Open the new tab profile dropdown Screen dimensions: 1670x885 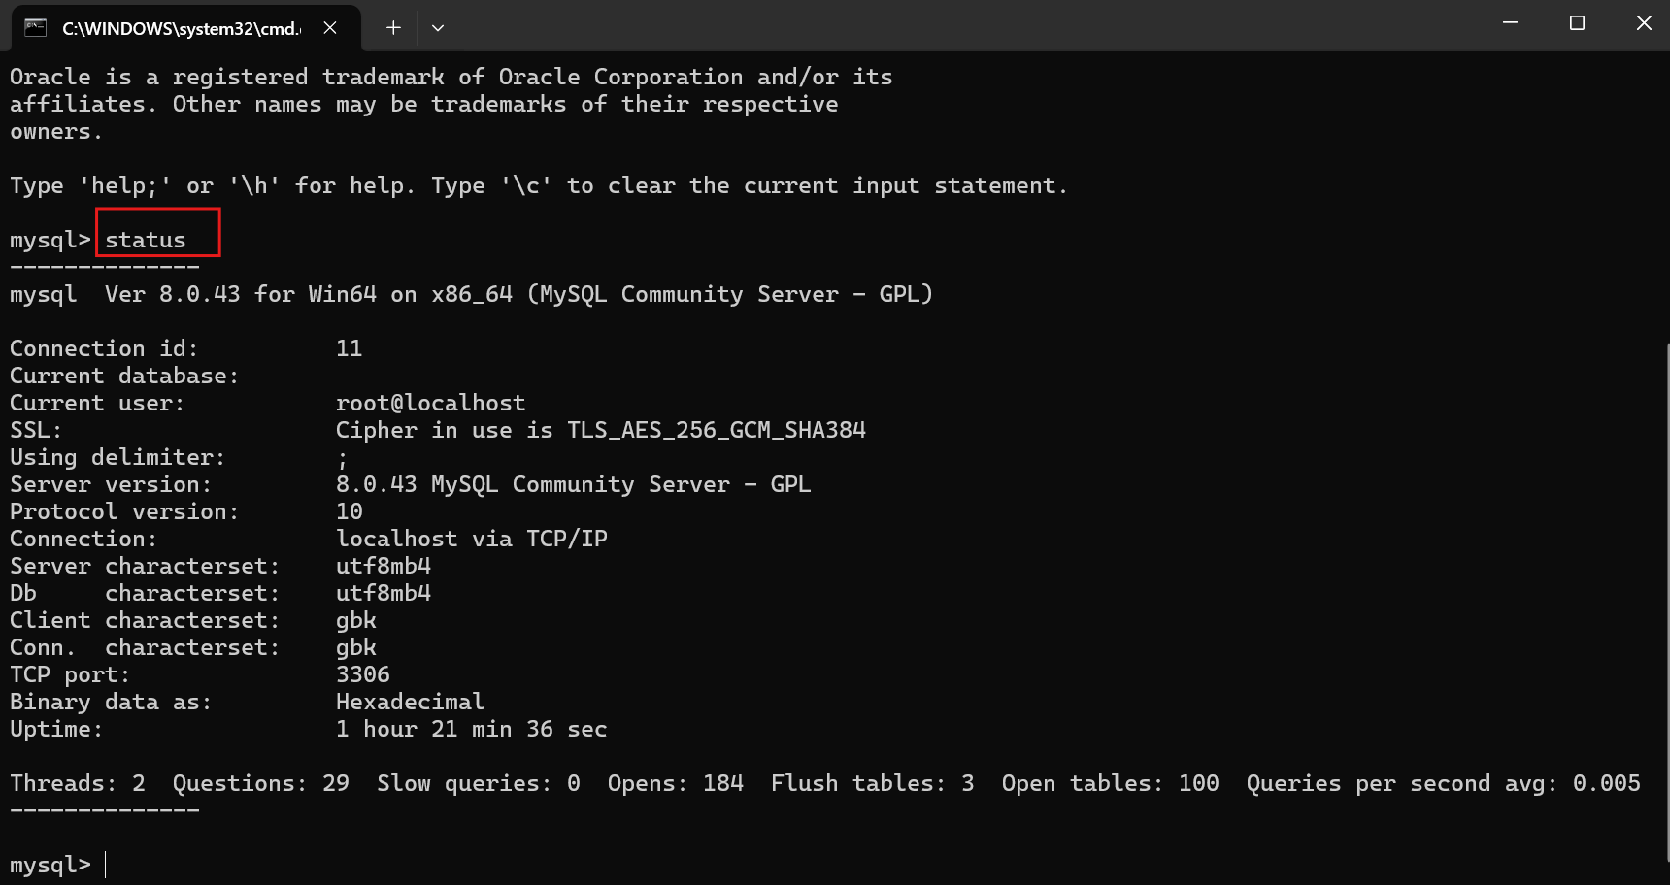(437, 28)
